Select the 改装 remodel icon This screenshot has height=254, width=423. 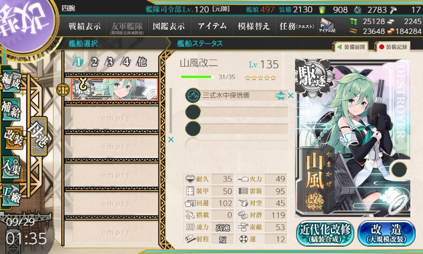pyautogui.click(x=13, y=138)
